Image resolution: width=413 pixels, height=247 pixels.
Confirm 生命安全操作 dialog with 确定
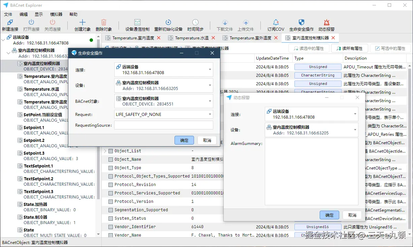pyautogui.click(x=184, y=140)
